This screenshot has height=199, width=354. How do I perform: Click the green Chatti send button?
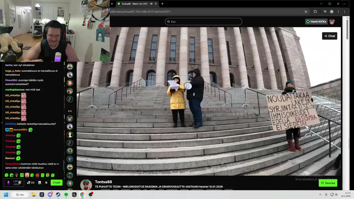56,183
